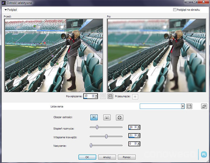Screen dimensions: 210x163
Task: Select the planar focus area mode icon
Action: (94, 117)
